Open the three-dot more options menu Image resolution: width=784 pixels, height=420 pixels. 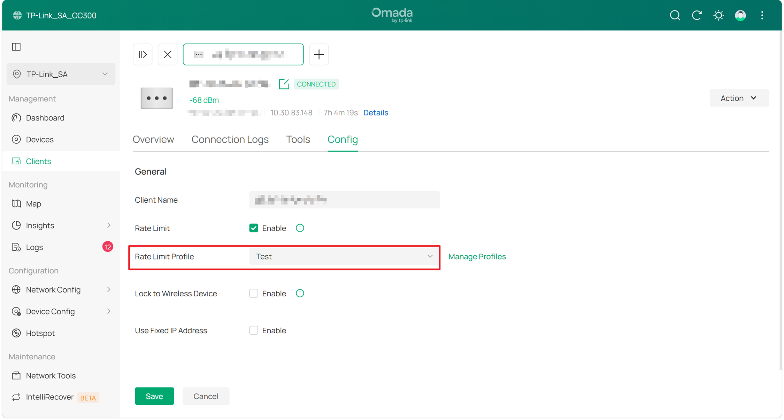coord(762,15)
